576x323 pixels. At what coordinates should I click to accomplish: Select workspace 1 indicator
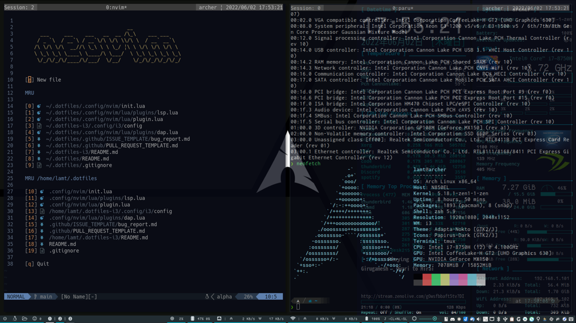(50, 318)
